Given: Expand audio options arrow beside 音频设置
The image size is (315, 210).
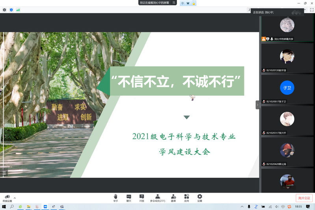Looking at the screenshot, I should coord(15,198).
